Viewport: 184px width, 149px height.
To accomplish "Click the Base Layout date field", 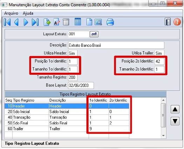I will pos(81,85).
